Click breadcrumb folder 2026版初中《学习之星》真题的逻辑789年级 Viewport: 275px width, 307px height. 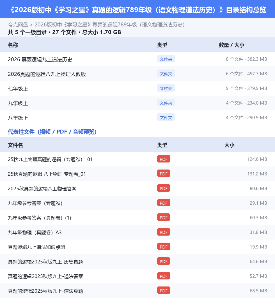coord(109,25)
